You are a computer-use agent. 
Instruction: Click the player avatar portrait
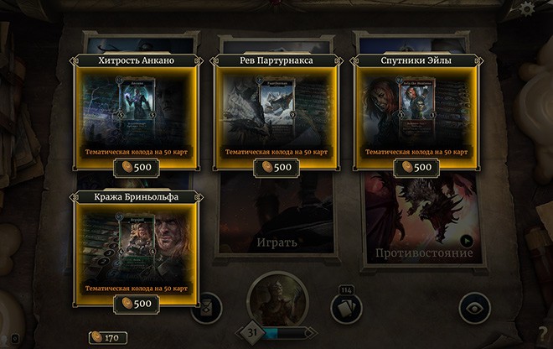click(277, 300)
